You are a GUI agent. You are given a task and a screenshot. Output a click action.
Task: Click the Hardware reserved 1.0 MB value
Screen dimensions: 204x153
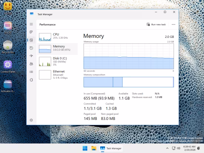(x=158, y=97)
